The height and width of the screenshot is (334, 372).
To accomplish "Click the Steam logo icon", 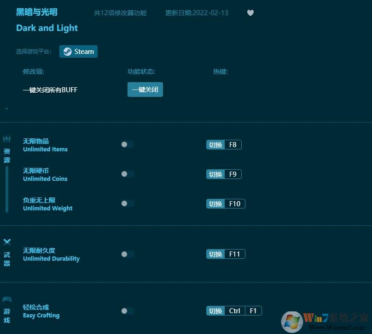I will point(67,52).
